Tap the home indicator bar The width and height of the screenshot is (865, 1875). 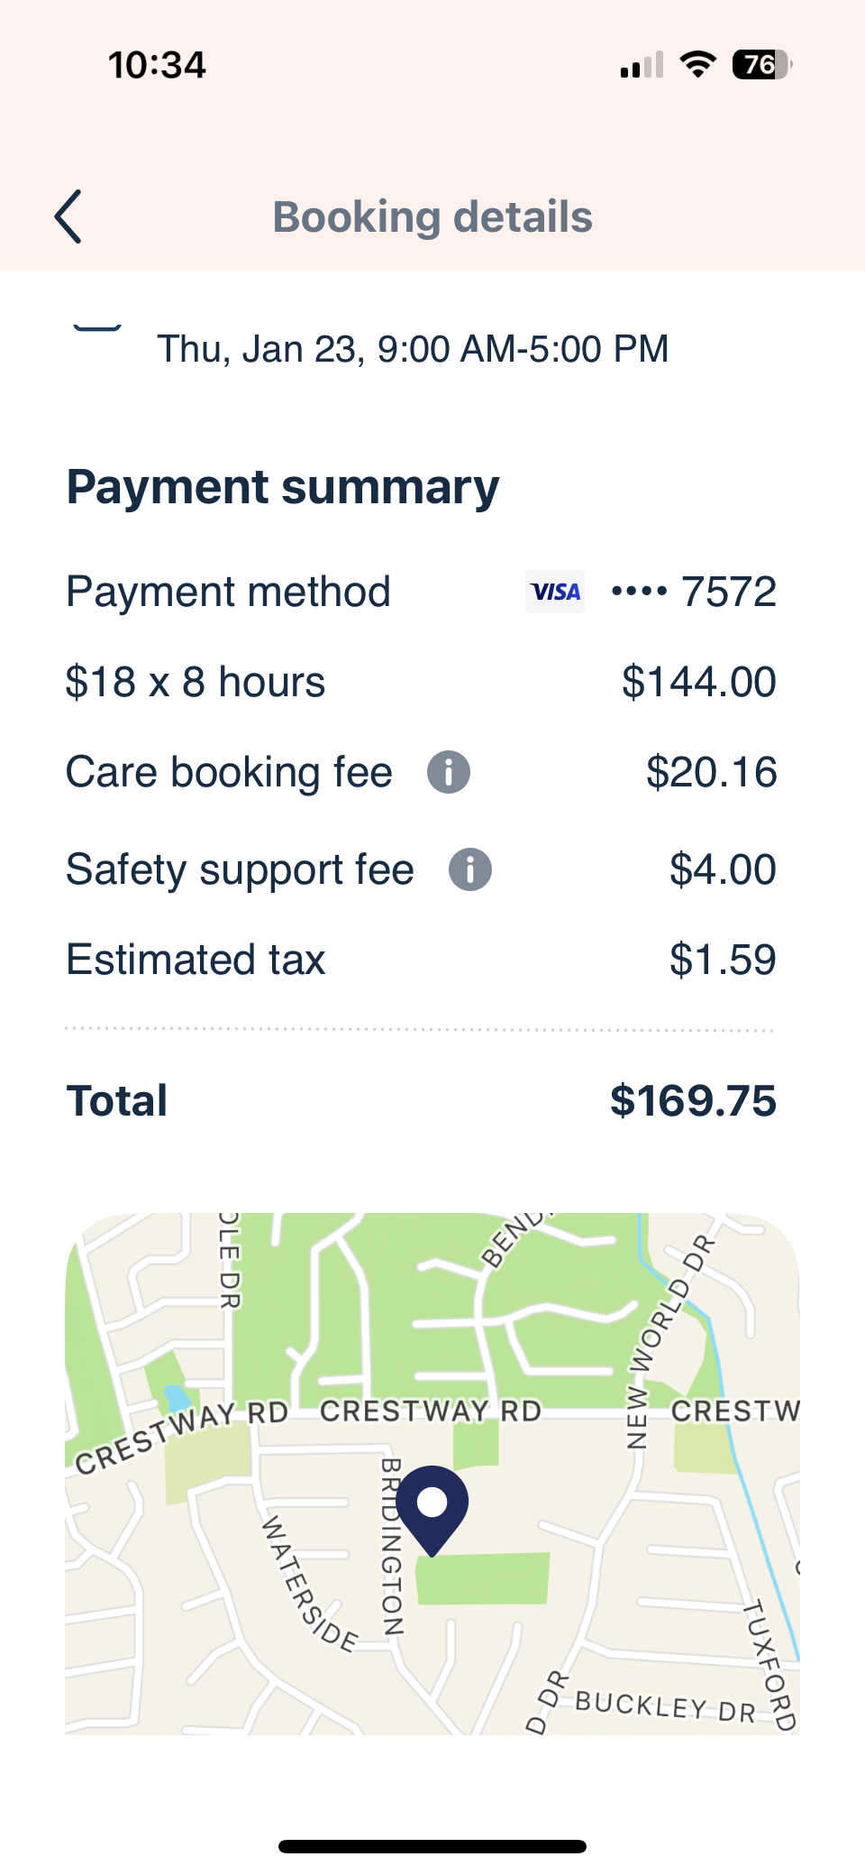tap(432, 1846)
